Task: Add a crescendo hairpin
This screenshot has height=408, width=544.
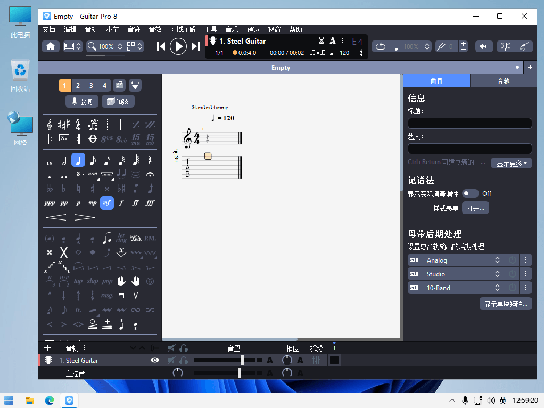Action: tap(56, 217)
